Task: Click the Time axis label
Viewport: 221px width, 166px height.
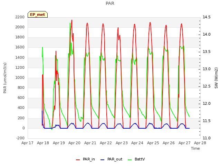Action: pos(195,148)
